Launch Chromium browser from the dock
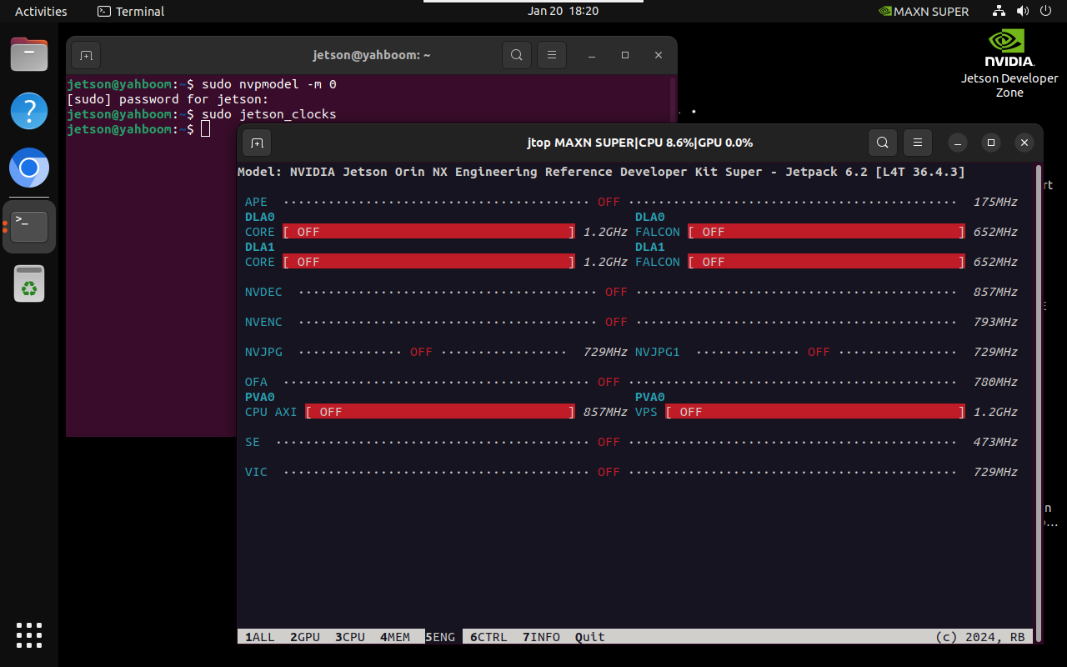The image size is (1067, 667). [x=29, y=169]
